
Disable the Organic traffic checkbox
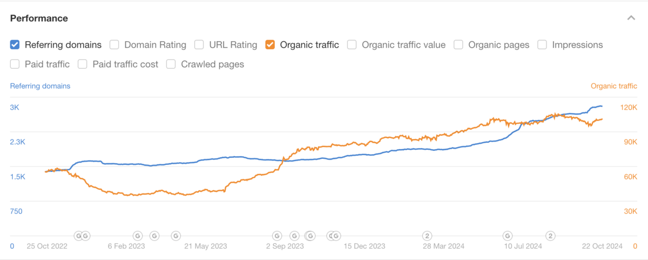270,45
